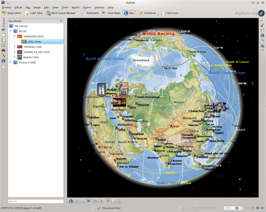Image resolution: width=266 pixels, height=212 pixels.
Task: Launch the Batch Queue Manager
Action: pyautogui.click(x=61, y=13)
